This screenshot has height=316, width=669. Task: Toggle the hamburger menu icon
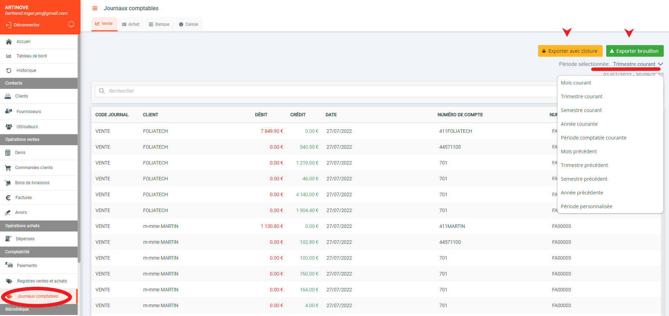95,8
